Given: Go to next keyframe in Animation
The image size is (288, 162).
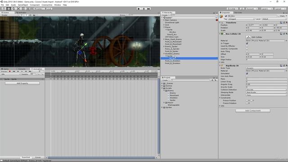Looking at the screenshot, I should (x=26, y=71).
